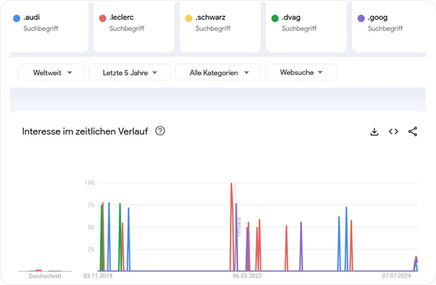
Task: Click the 100 axis value label
Action: click(x=89, y=183)
